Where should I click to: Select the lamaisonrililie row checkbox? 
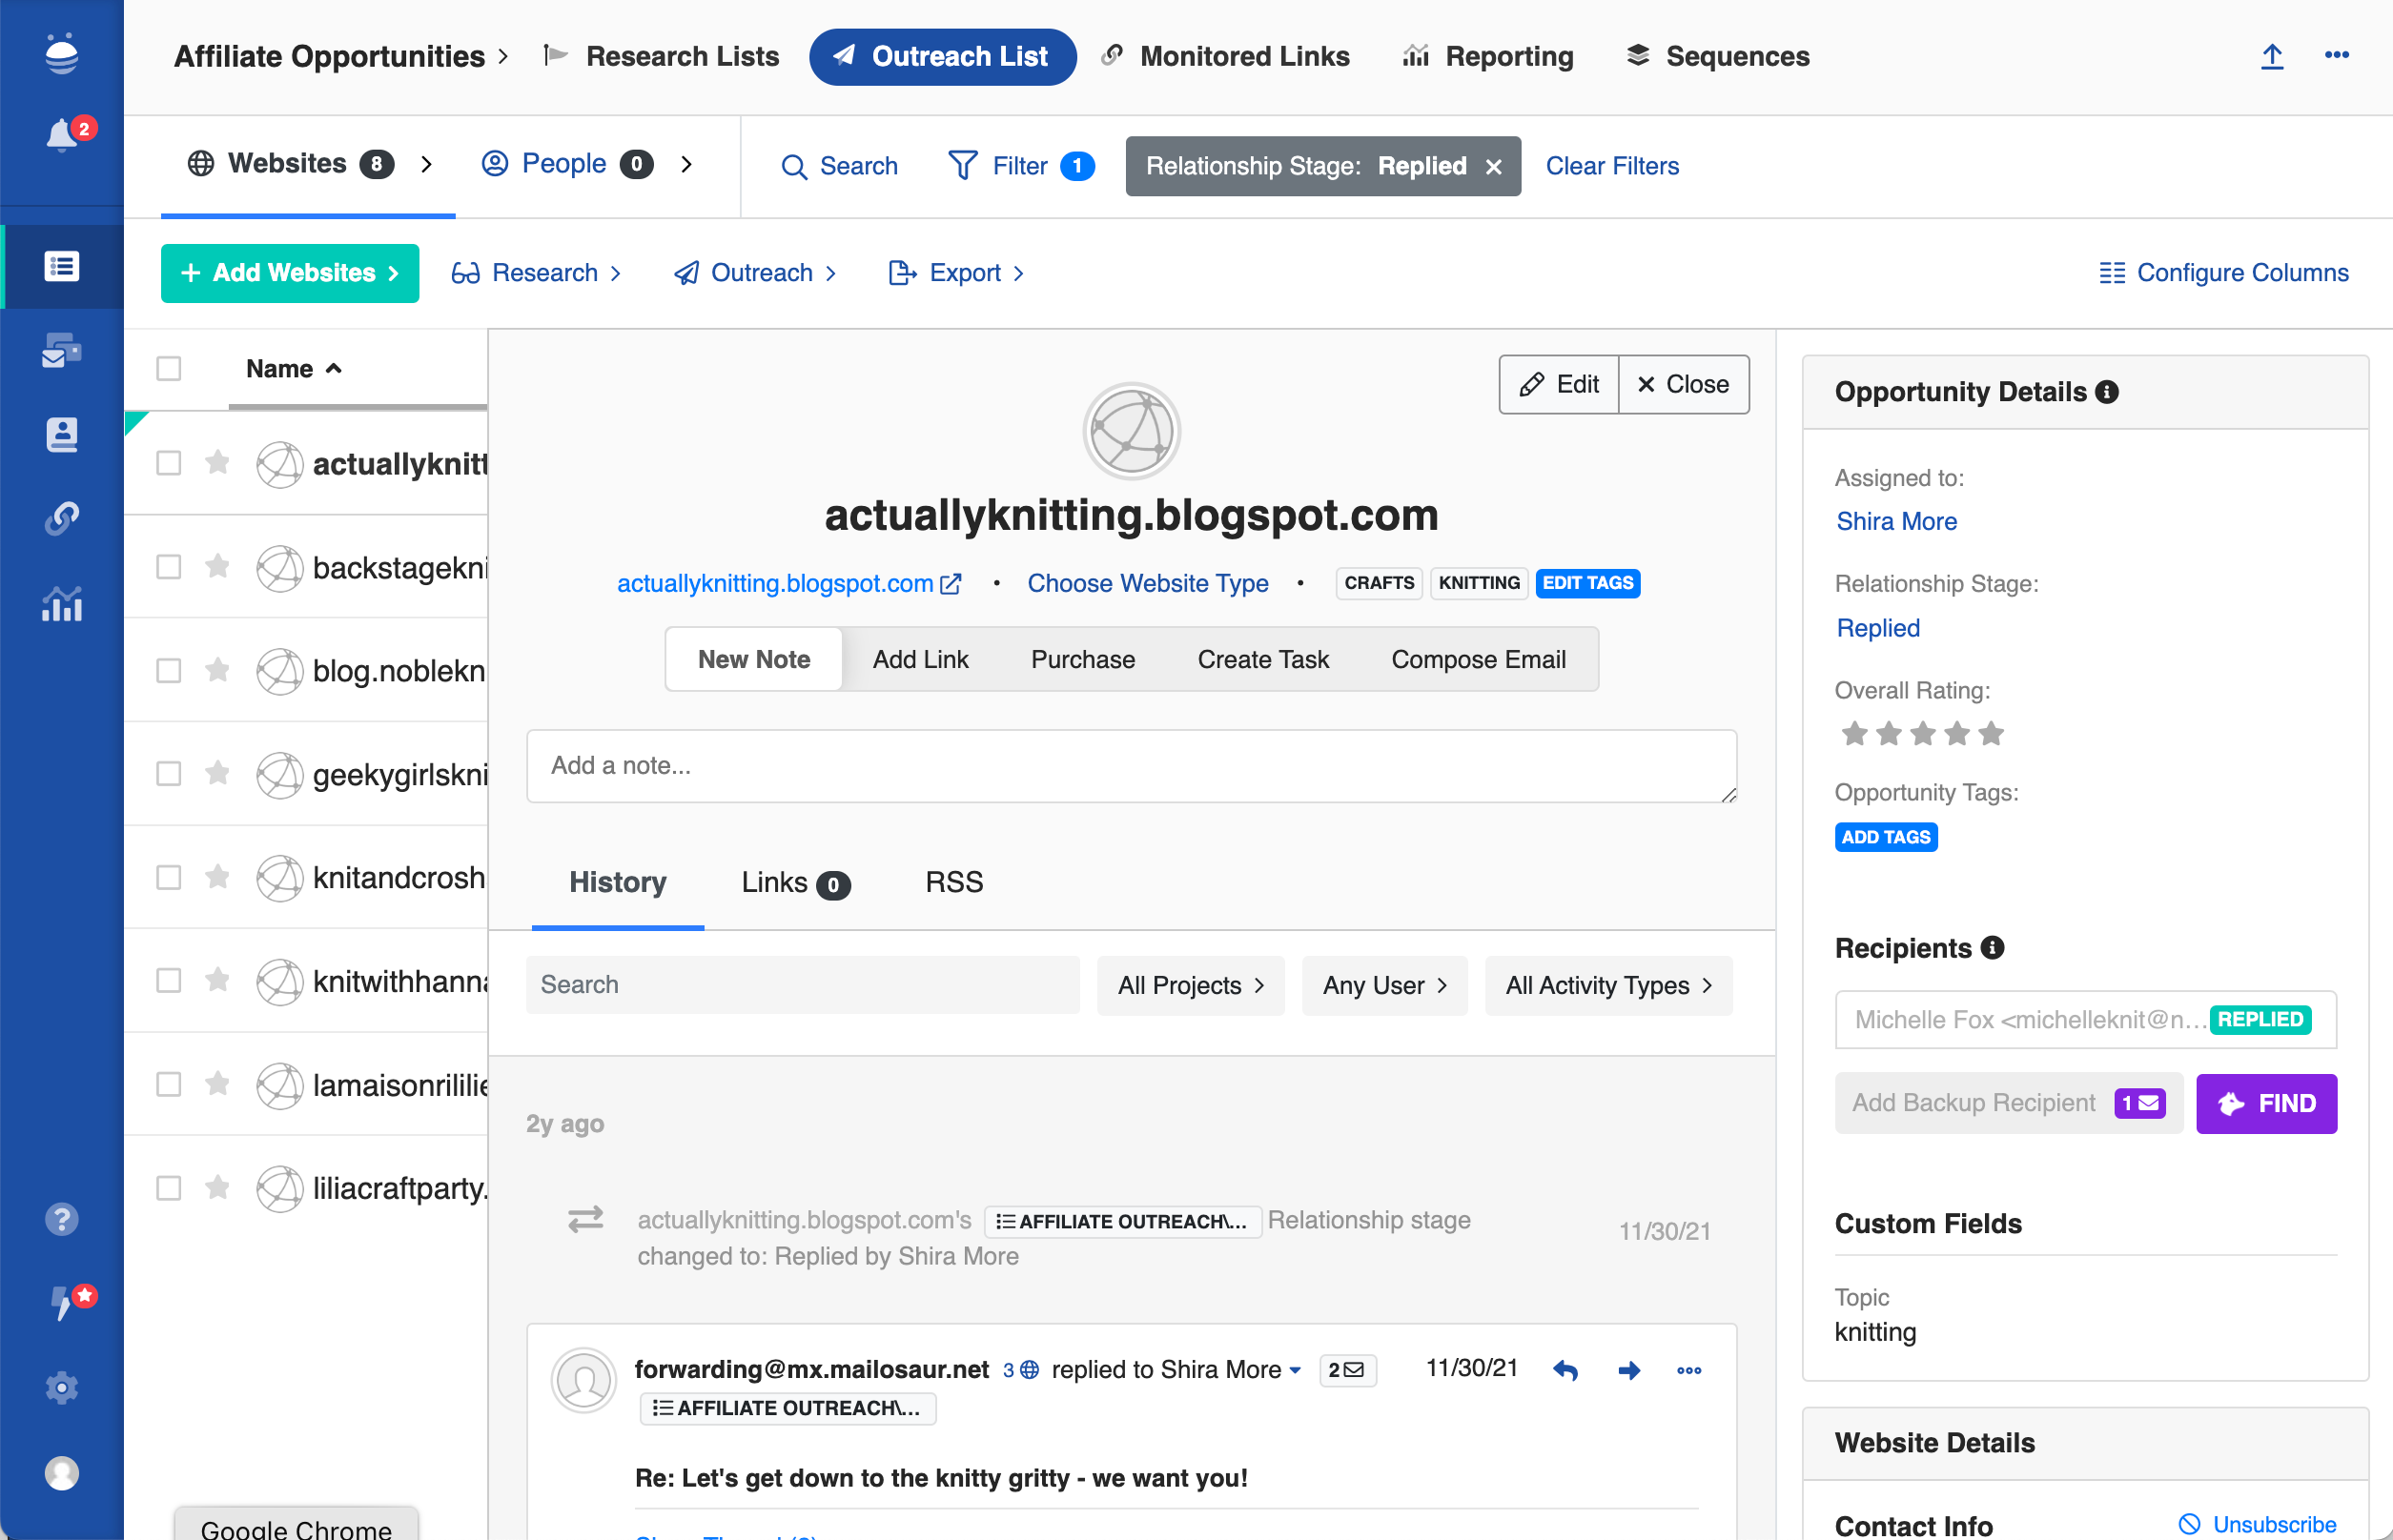tap(169, 1084)
